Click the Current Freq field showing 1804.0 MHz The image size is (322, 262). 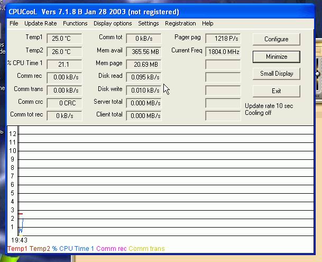tap(223, 51)
